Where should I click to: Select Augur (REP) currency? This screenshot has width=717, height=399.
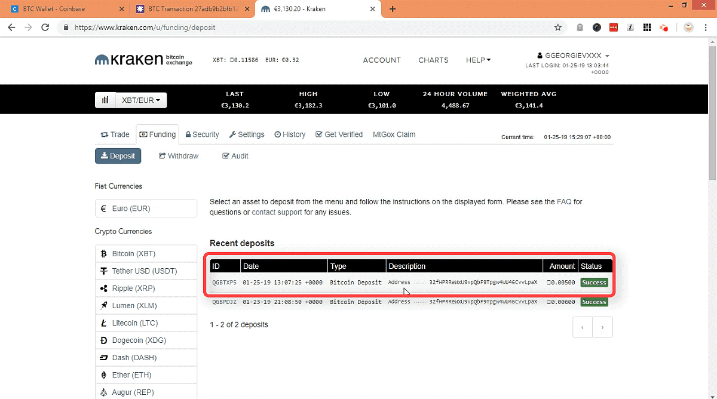point(146,392)
